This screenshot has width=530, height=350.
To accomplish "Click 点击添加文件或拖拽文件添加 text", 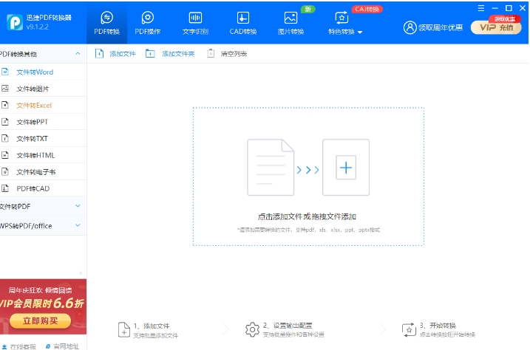I will coord(307,216).
